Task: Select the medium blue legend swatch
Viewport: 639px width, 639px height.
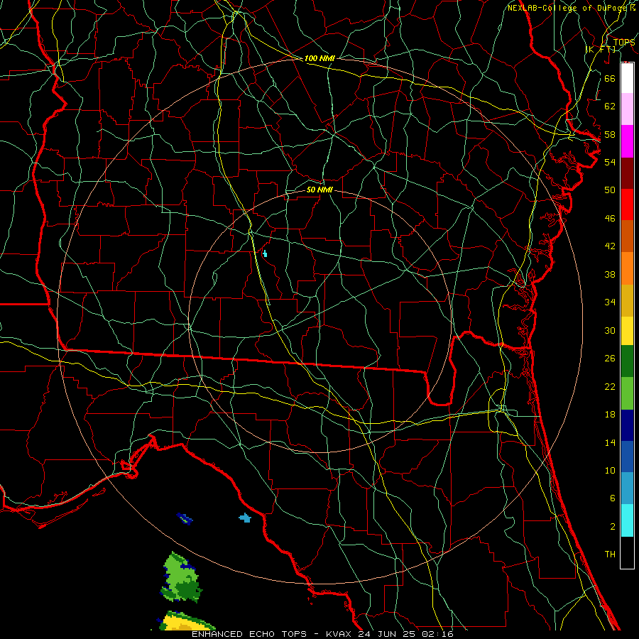Action: click(627, 457)
